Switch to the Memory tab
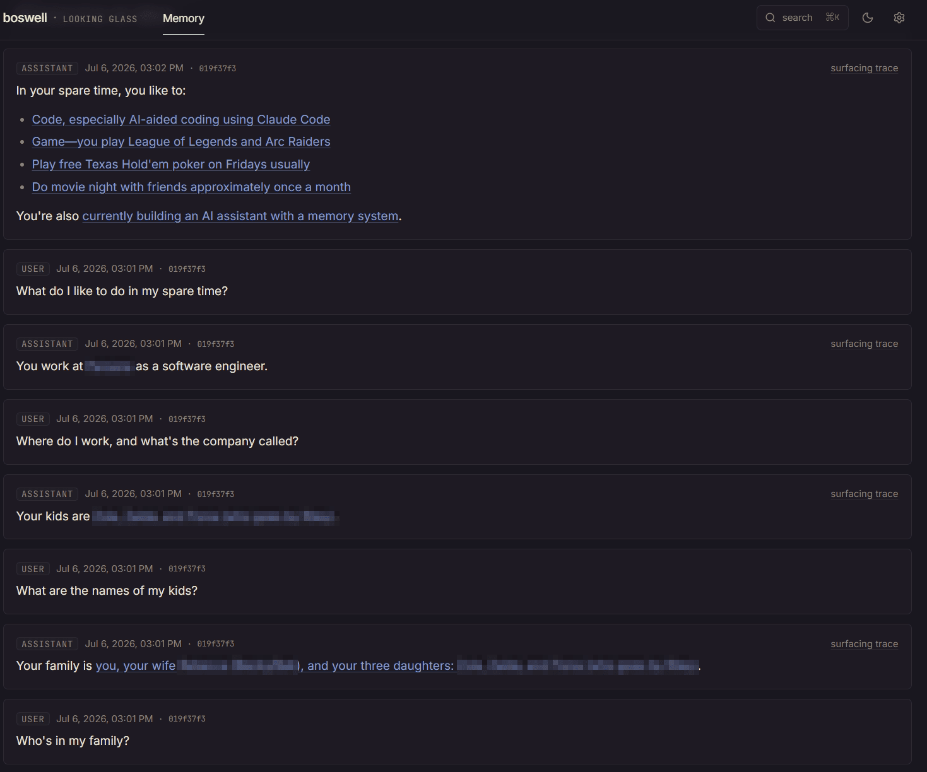 coord(184,18)
